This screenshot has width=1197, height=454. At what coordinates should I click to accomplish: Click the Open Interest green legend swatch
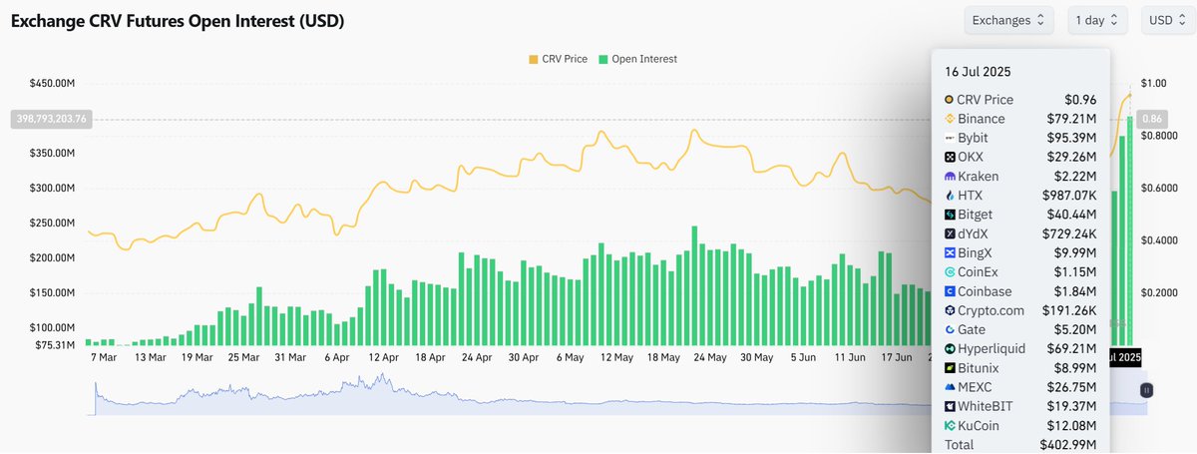(605, 60)
